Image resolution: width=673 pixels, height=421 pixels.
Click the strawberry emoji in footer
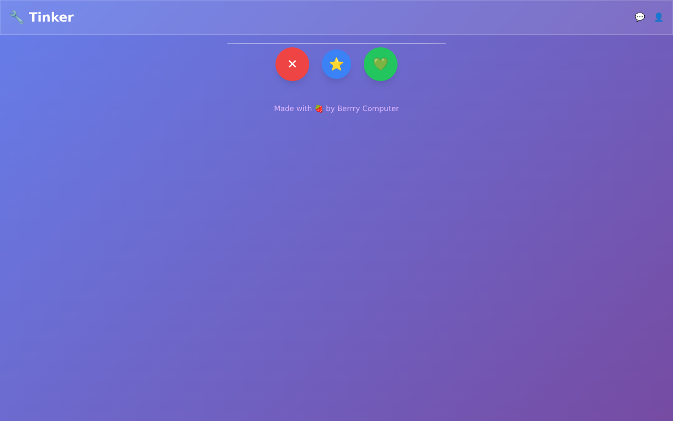319,108
